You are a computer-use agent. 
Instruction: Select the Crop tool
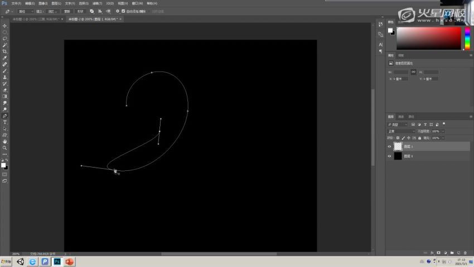click(x=5, y=51)
